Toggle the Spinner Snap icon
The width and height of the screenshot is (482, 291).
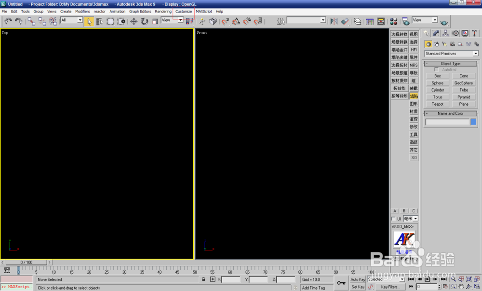[258, 21]
